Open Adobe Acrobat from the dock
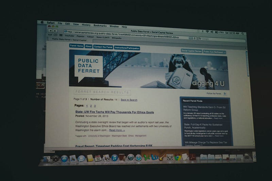 [193, 157]
